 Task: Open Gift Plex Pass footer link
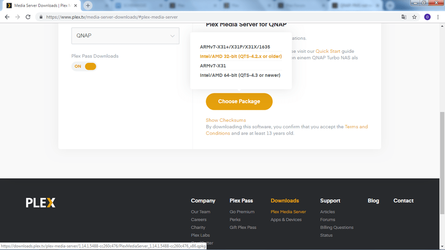[243, 227]
